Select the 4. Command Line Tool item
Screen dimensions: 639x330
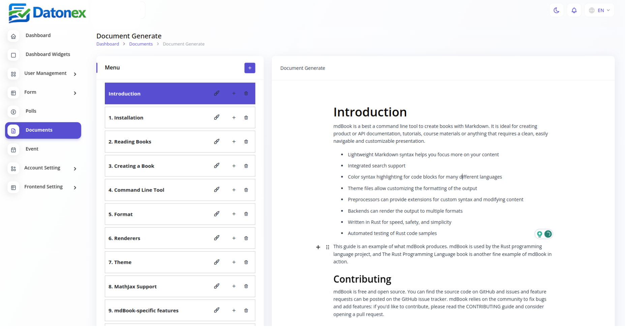[x=136, y=190]
